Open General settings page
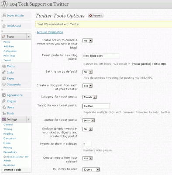The height and width of the screenshot is (175, 172). (x=8, y=125)
